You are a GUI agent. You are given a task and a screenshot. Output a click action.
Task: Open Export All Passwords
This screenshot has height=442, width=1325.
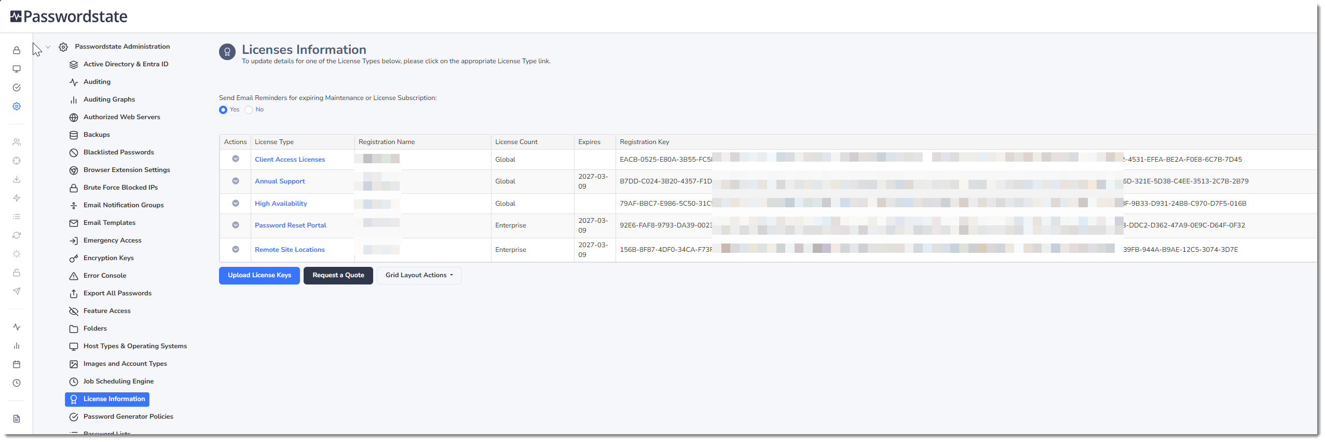(118, 293)
